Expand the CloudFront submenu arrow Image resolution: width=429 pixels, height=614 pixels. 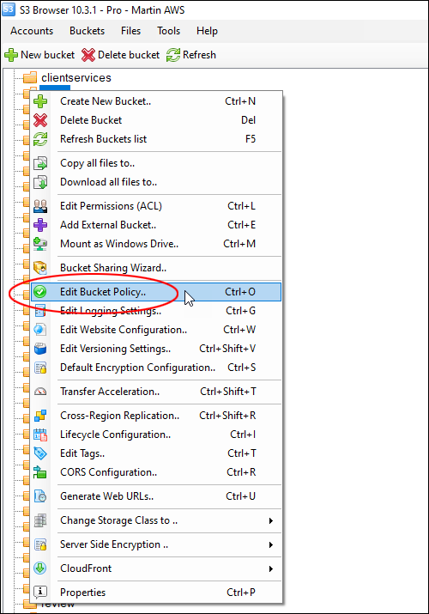coord(270,568)
